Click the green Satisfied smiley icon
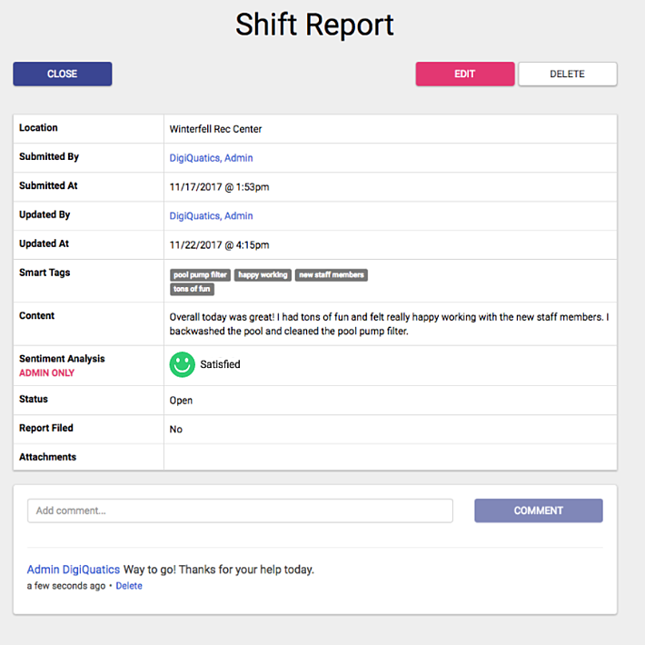645x645 pixels. [x=182, y=364]
